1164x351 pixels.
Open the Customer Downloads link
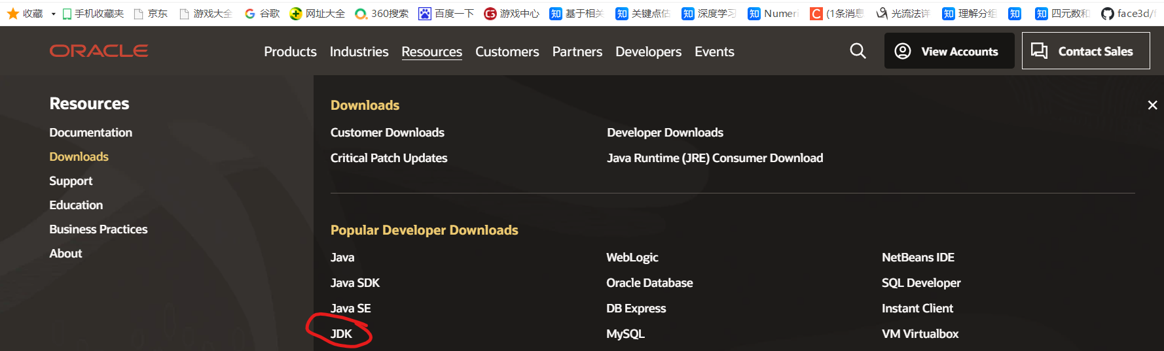click(387, 133)
